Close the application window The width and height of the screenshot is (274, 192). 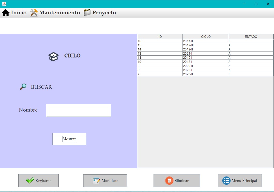268,4
